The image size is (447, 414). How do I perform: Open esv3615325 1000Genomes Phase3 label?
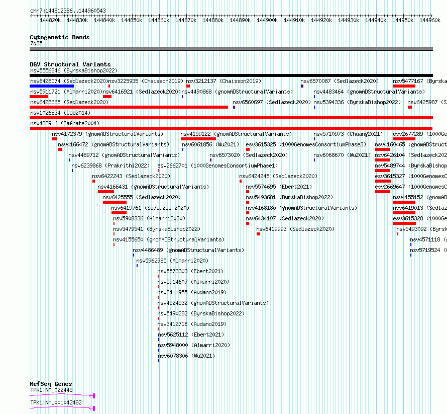pyautogui.click(x=306, y=144)
